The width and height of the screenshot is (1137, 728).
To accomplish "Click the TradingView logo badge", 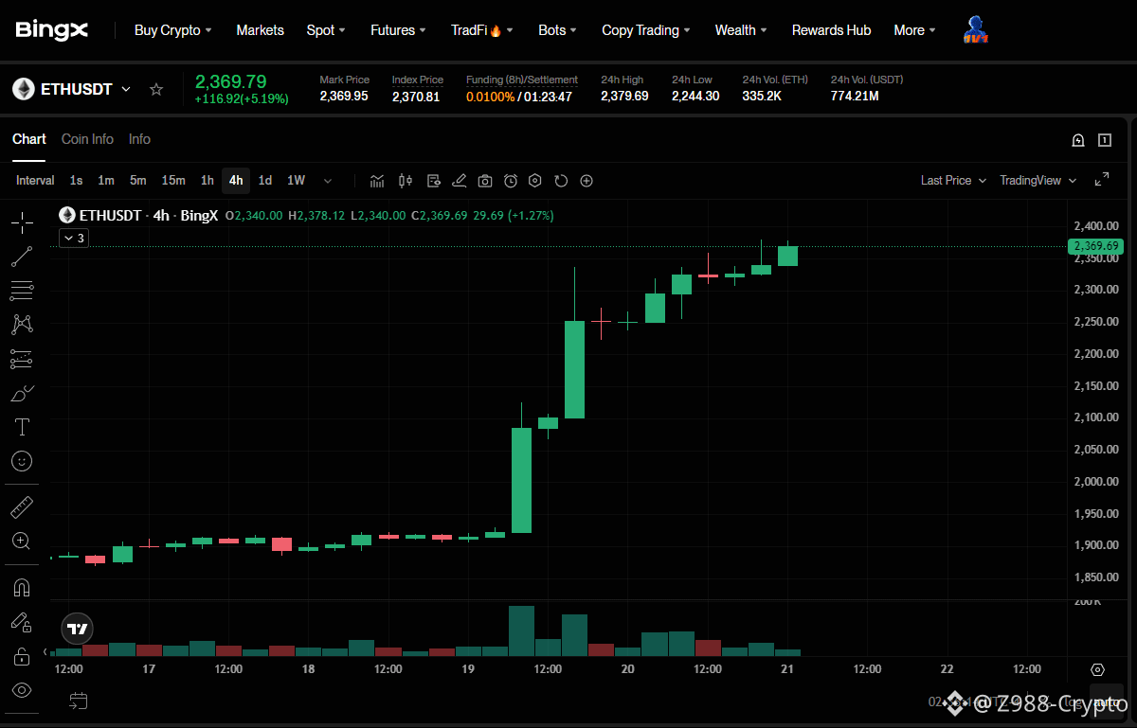I will pos(78,628).
